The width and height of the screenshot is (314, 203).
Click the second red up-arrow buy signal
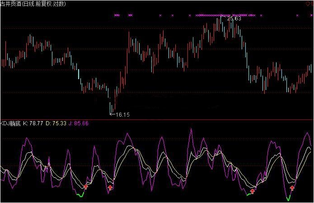click(110, 187)
